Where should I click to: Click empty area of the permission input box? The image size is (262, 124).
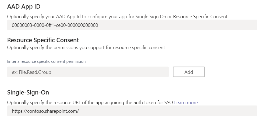point(121,72)
